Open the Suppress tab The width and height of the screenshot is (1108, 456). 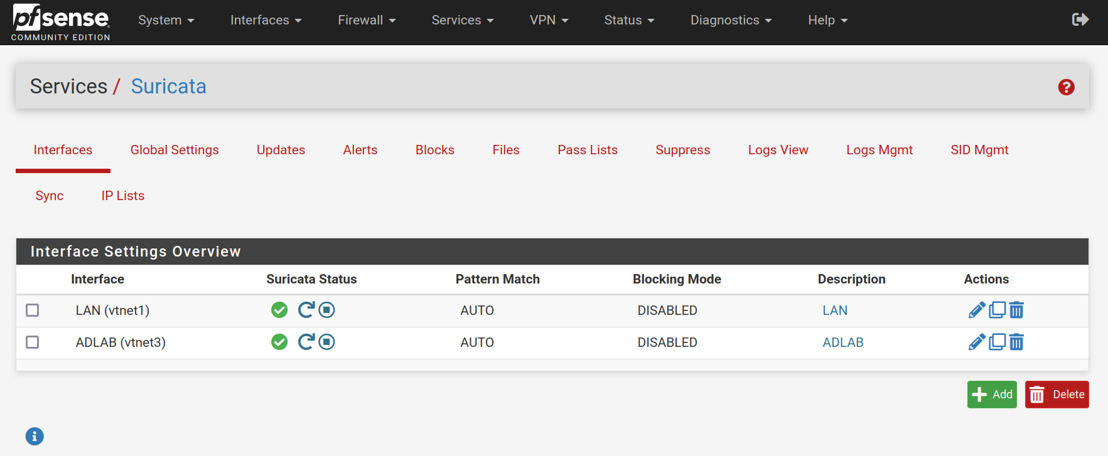683,150
